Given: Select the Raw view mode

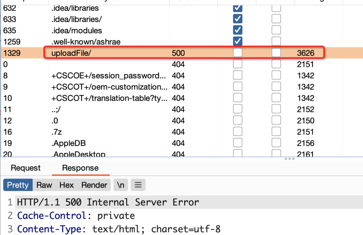Looking at the screenshot, I should (x=44, y=185).
